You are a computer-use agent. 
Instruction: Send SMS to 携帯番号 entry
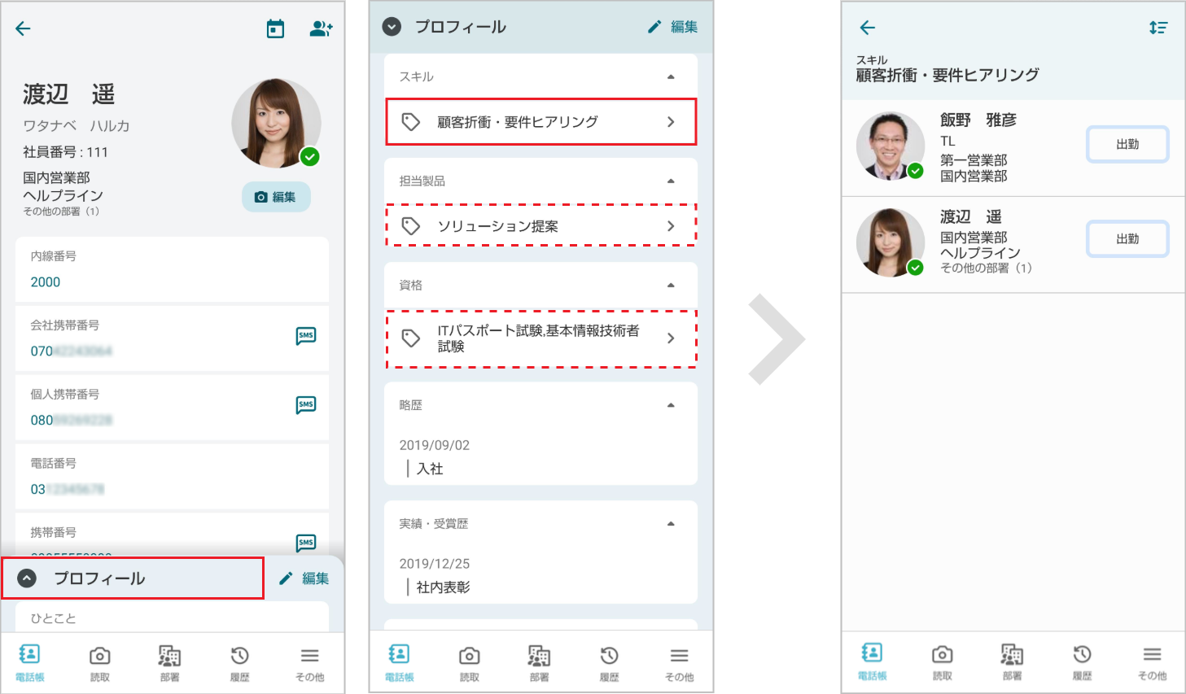[x=306, y=543]
